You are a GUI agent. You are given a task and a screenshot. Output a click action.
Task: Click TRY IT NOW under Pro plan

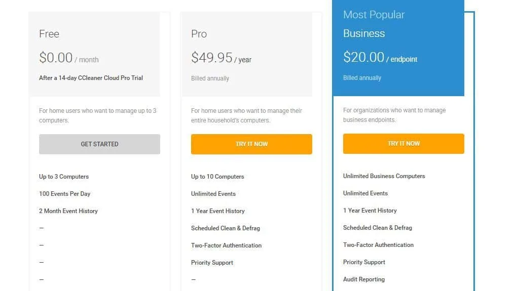point(251,144)
